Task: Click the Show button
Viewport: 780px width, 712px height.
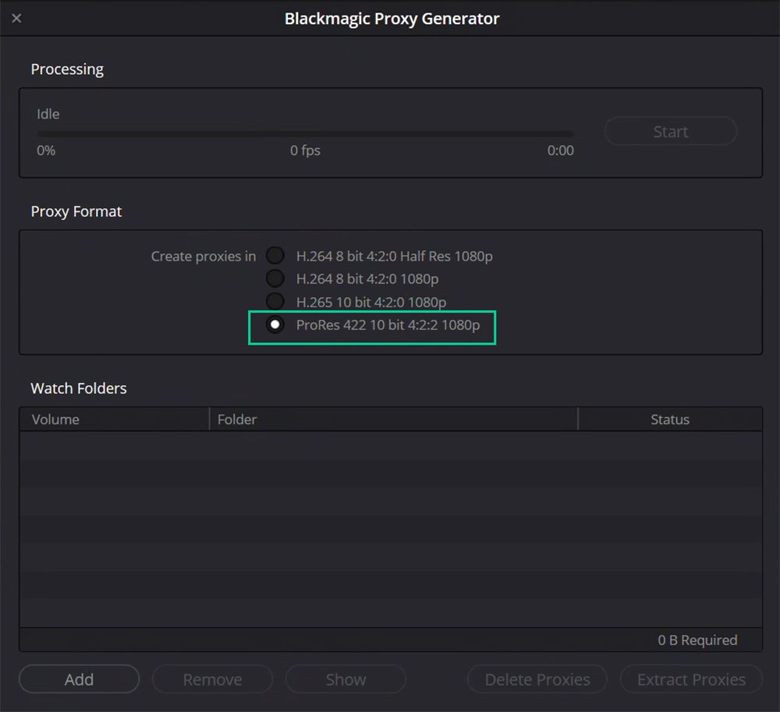Action: [346, 678]
